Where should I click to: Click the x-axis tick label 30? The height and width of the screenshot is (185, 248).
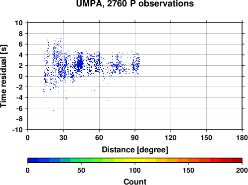[63, 138]
